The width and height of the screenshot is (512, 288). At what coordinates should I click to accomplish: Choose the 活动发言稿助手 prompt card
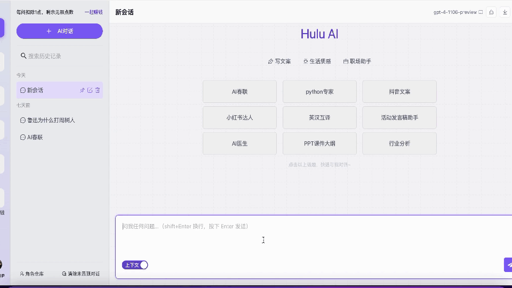click(399, 117)
